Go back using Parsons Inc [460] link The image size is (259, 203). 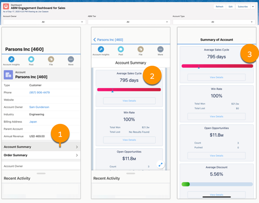coord(108,40)
